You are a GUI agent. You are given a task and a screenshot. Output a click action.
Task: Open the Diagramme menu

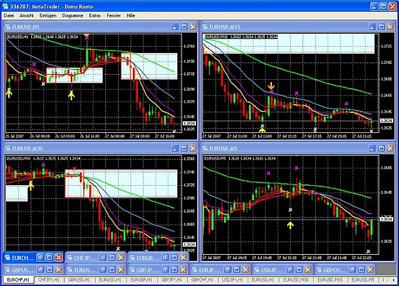click(x=73, y=15)
